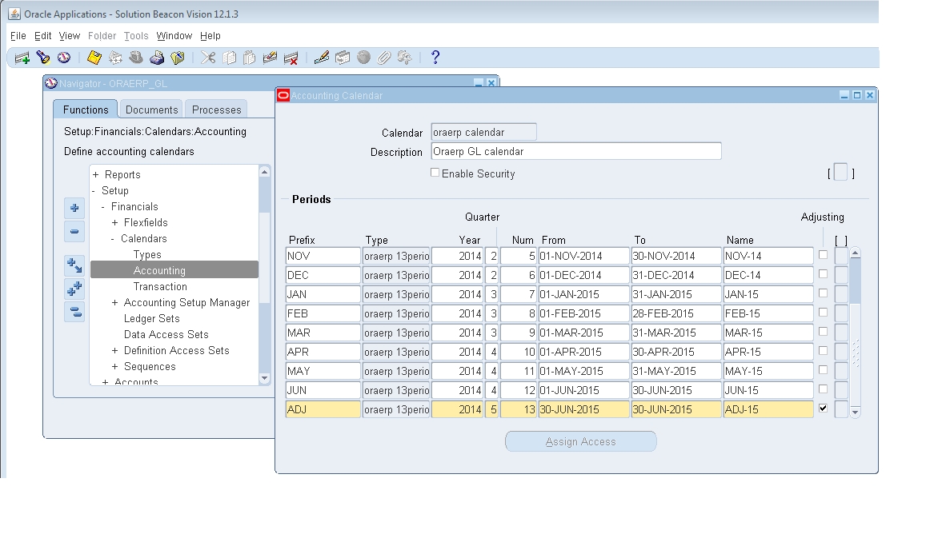This screenshot has width=938, height=542.
Task: Click the Navigator tree scroll down arrow
Action: 264,378
